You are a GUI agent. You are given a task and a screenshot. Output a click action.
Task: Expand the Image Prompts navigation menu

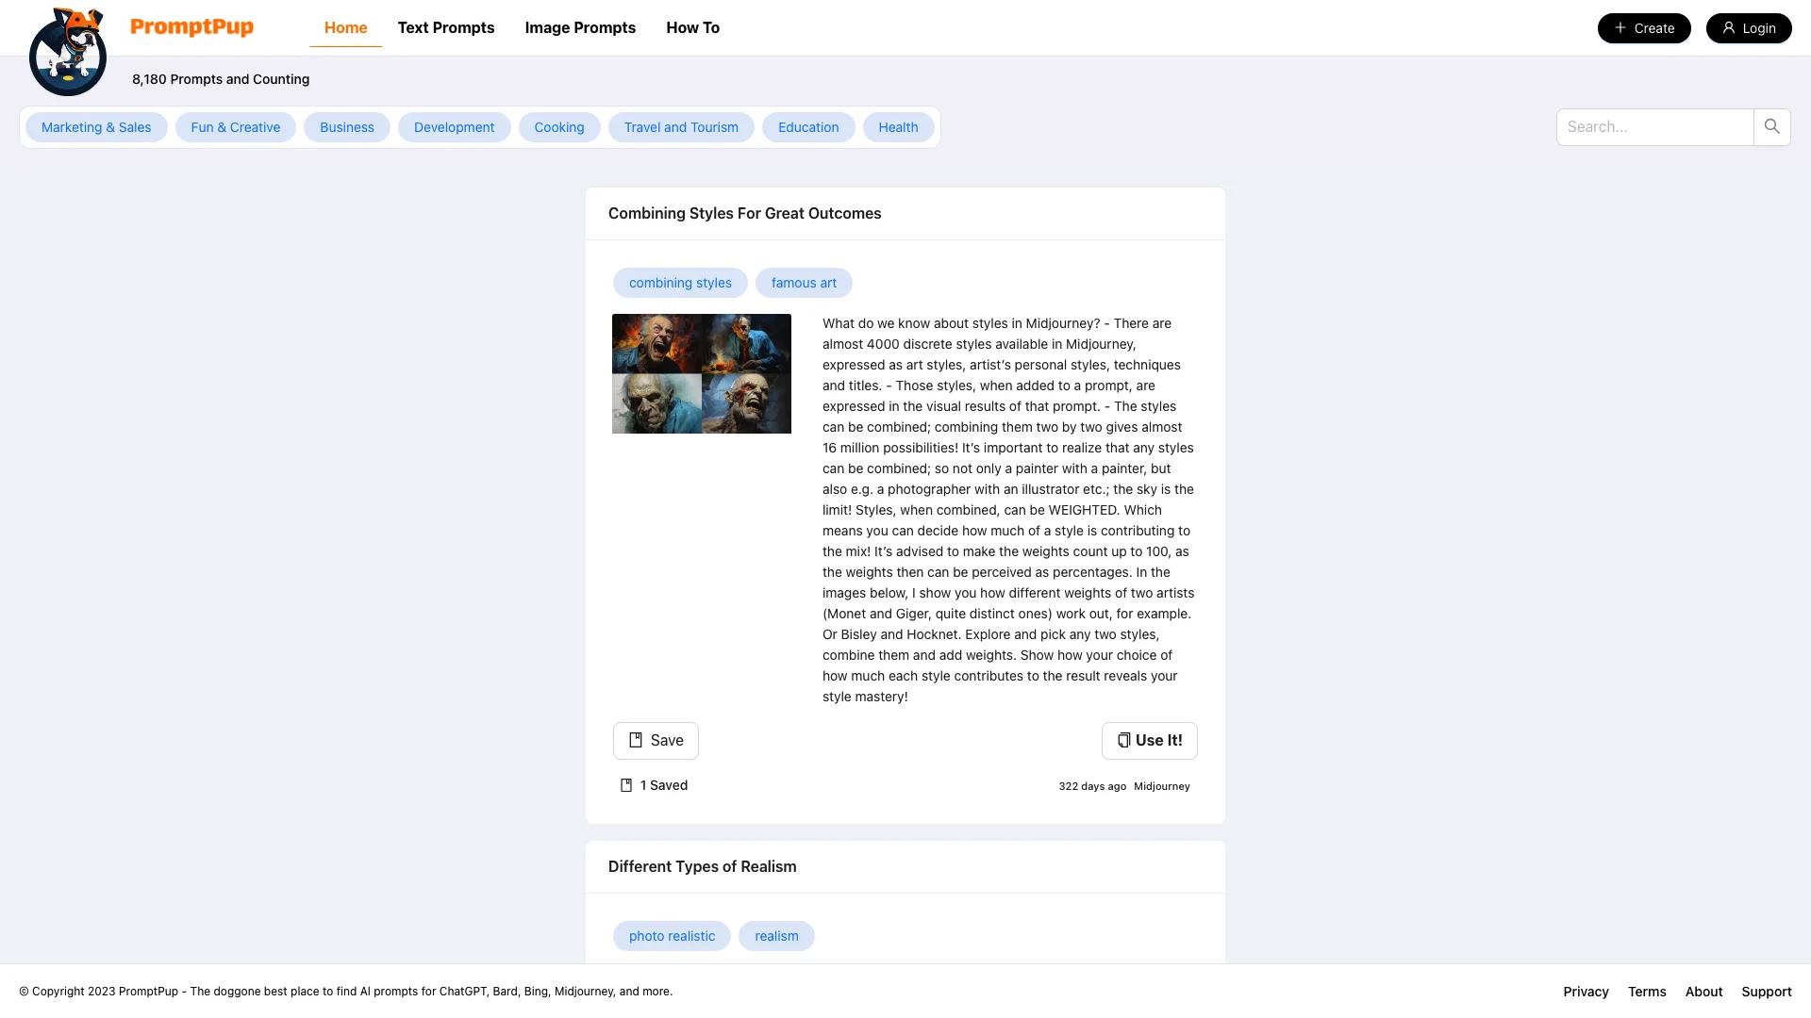[580, 27]
